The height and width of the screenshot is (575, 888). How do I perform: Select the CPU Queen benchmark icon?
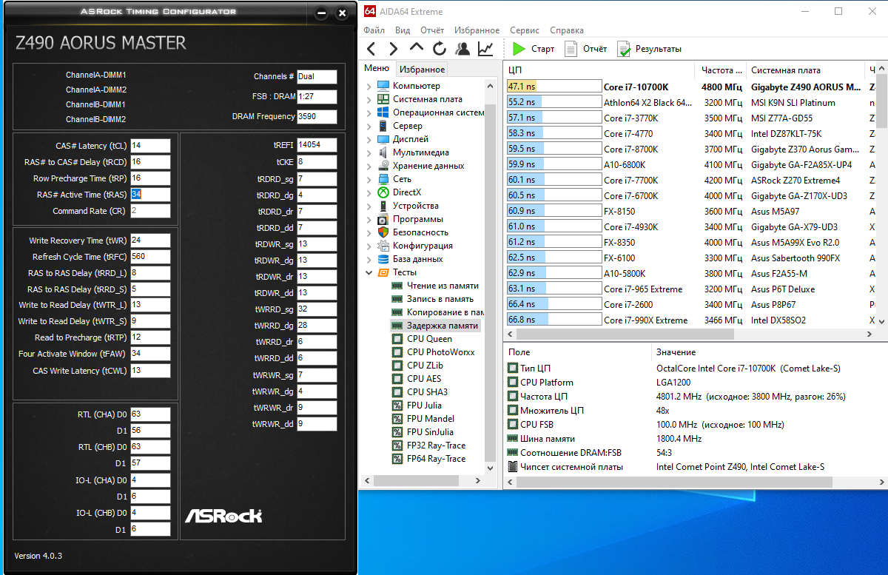click(397, 339)
